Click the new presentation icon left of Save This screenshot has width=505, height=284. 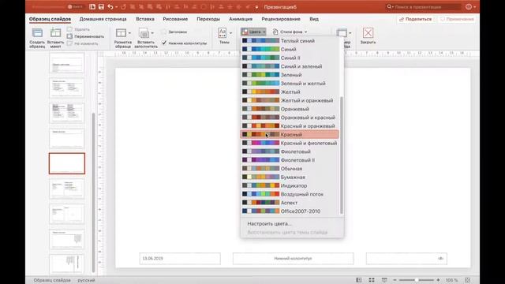coord(92,7)
